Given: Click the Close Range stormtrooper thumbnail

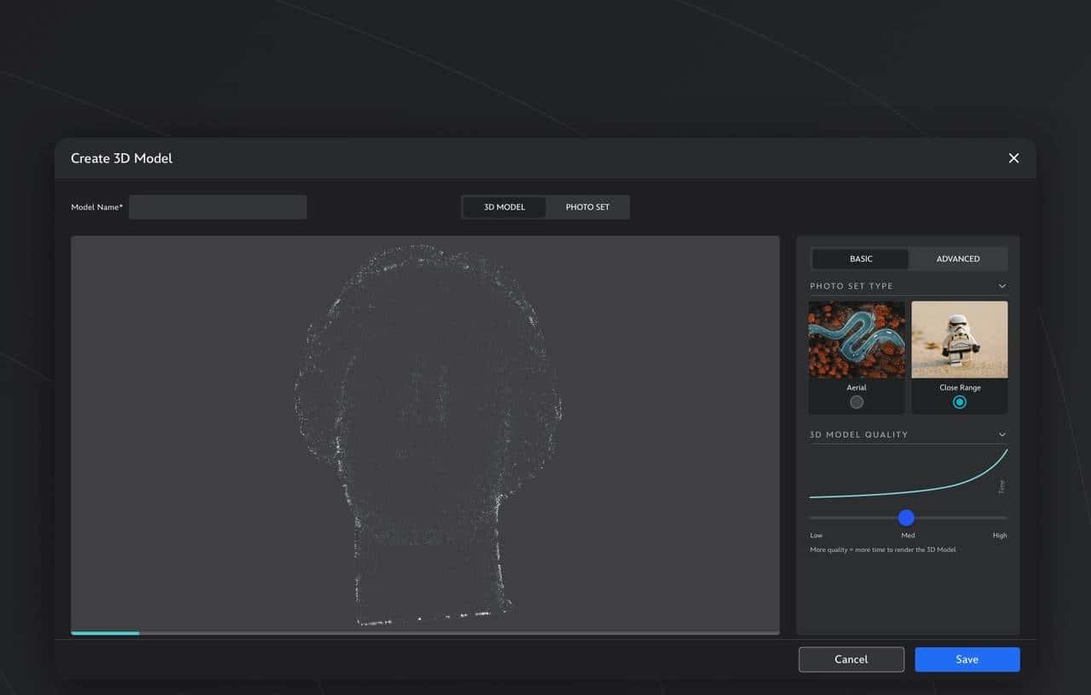Looking at the screenshot, I should point(960,339).
